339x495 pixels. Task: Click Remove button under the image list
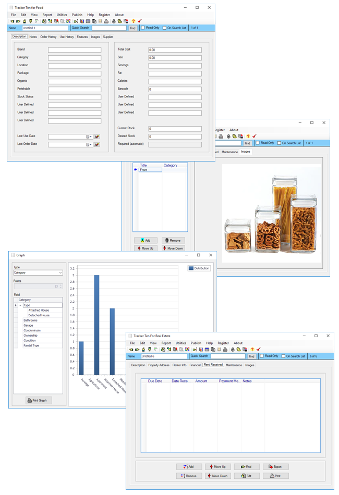[x=173, y=241]
